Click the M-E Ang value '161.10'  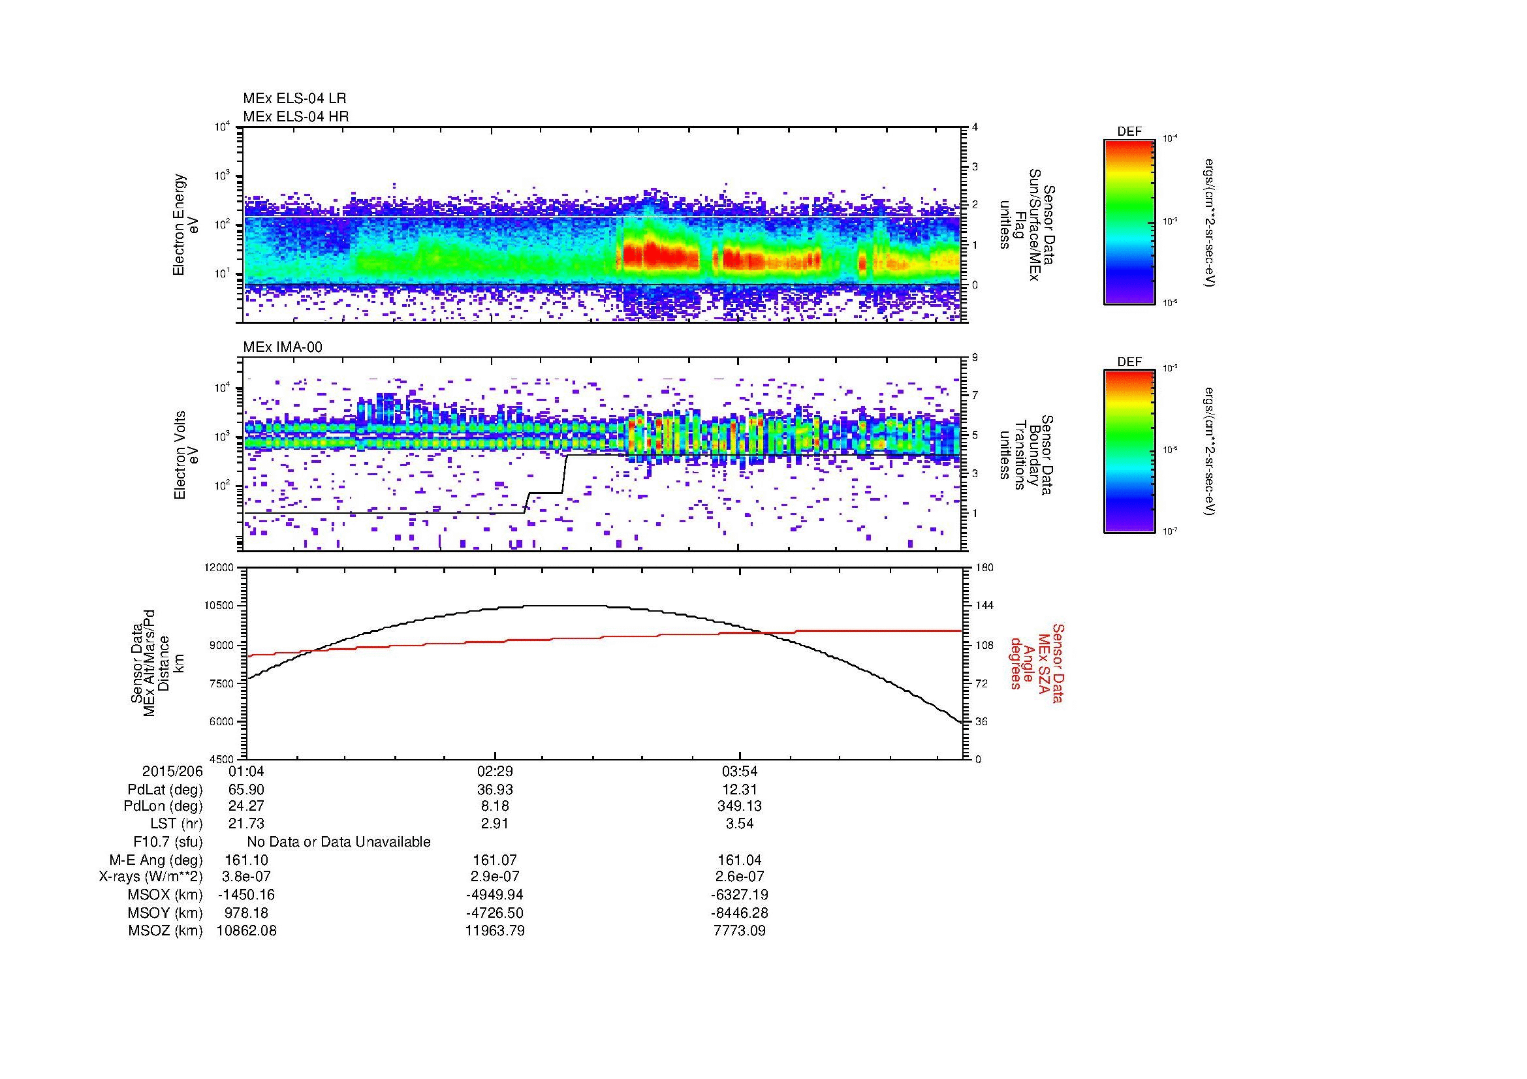(x=246, y=860)
